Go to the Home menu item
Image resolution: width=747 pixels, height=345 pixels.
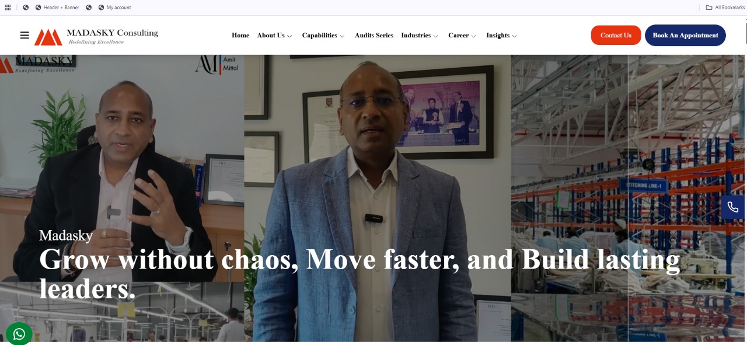pyautogui.click(x=240, y=36)
